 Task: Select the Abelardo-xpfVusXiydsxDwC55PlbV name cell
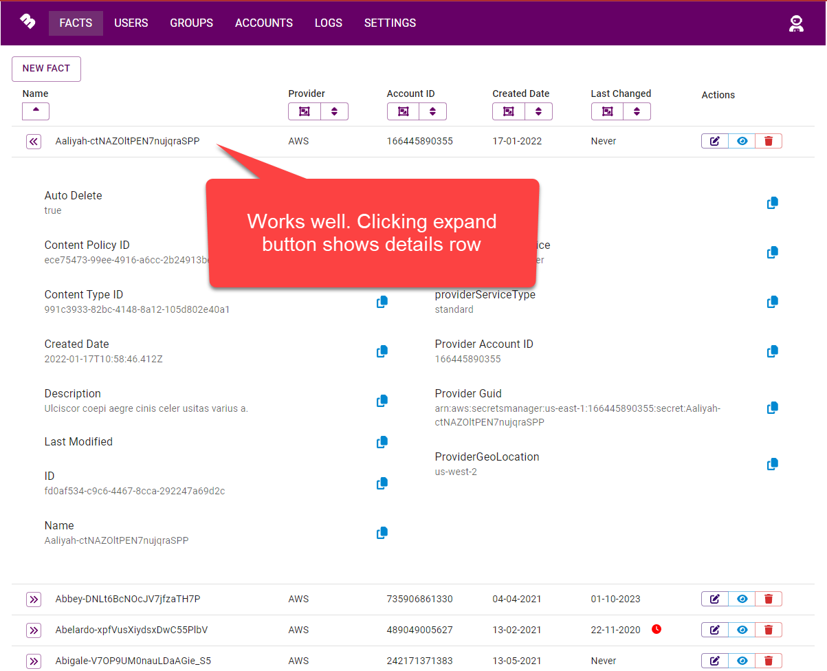click(x=131, y=630)
